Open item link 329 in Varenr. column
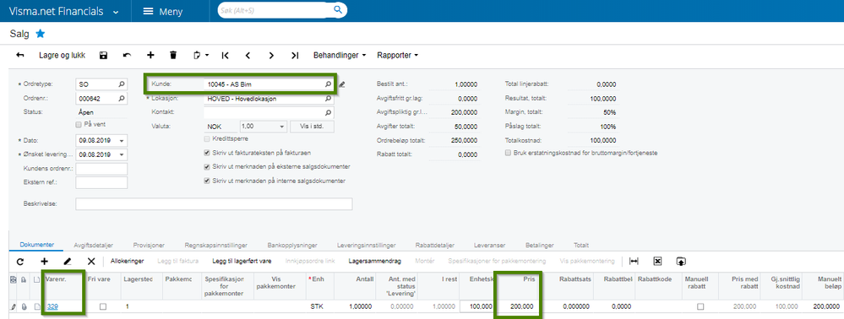The image size is (844, 319). click(x=52, y=306)
